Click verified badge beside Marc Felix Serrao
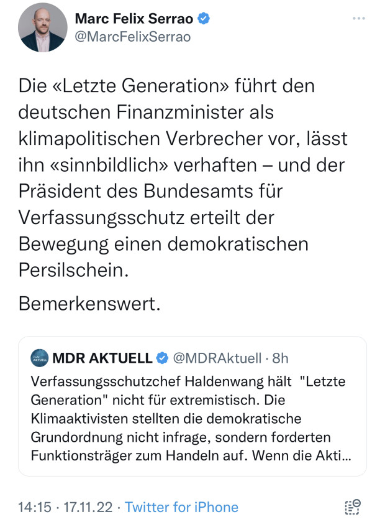The height and width of the screenshot is (527, 385). tap(204, 19)
